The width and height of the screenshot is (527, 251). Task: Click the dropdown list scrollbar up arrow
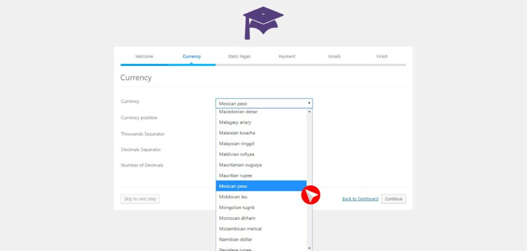pos(309,112)
